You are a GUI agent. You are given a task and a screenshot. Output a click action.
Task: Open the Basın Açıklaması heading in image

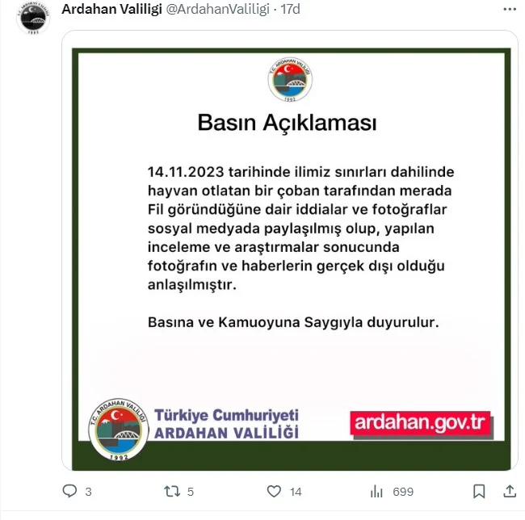287,123
